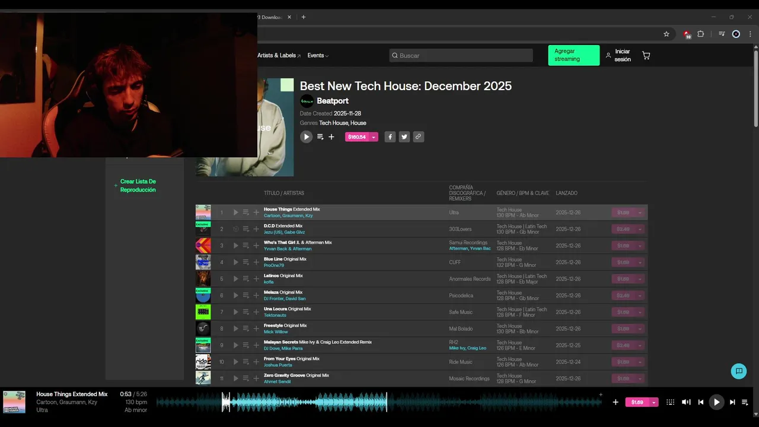Play Who's That Girl track
The width and height of the screenshot is (759, 427).
click(x=235, y=246)
